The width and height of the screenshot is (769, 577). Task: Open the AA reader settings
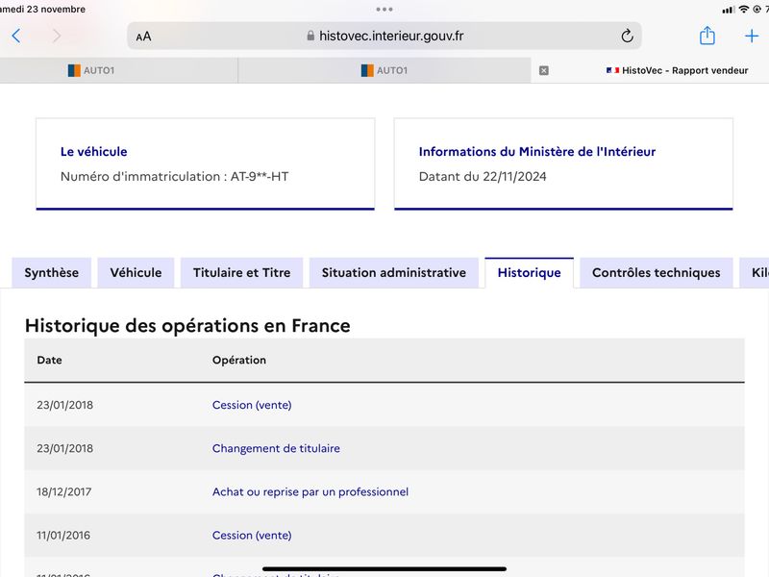pos(143,37)
